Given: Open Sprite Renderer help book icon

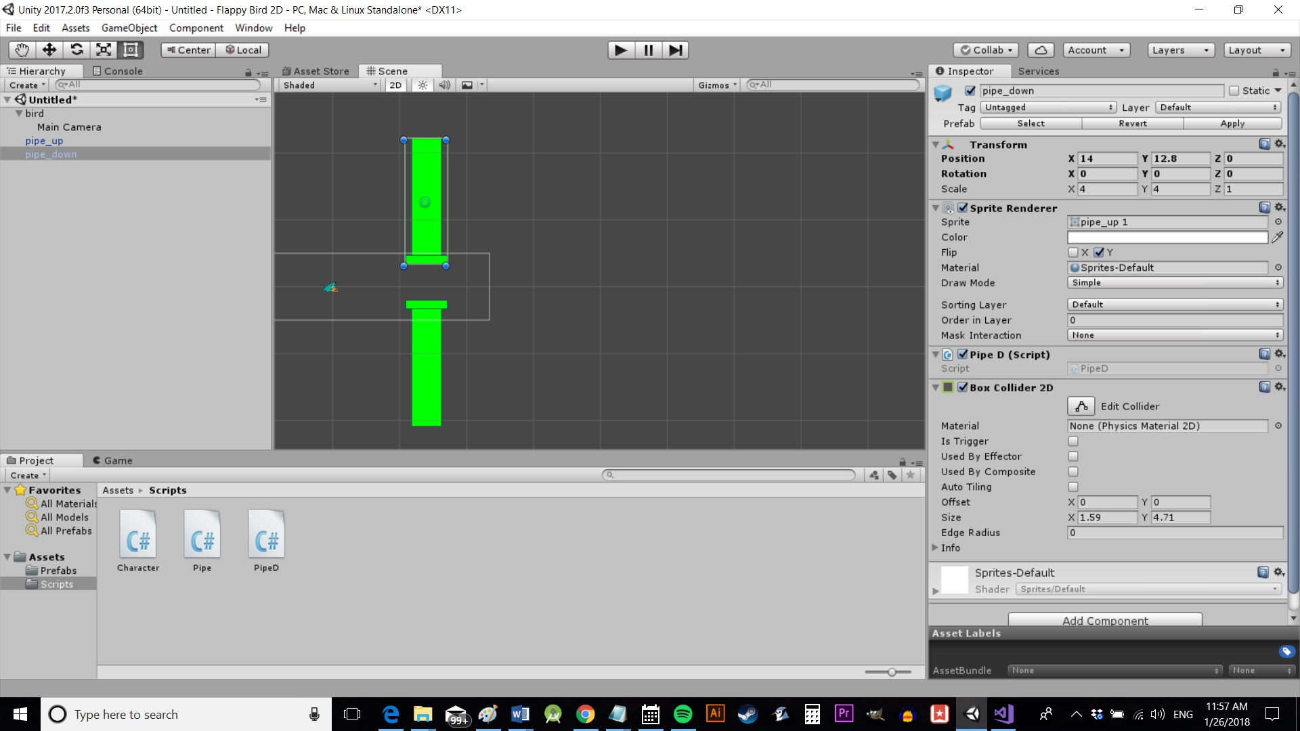Looking at the screenshot, I should pyautogui.click(x=1264, y=208).
